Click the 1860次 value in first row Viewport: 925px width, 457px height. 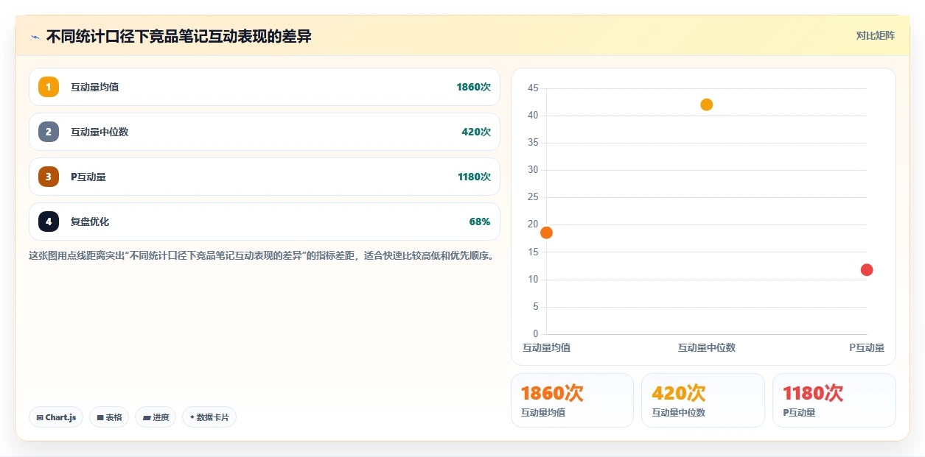[473, 87]
